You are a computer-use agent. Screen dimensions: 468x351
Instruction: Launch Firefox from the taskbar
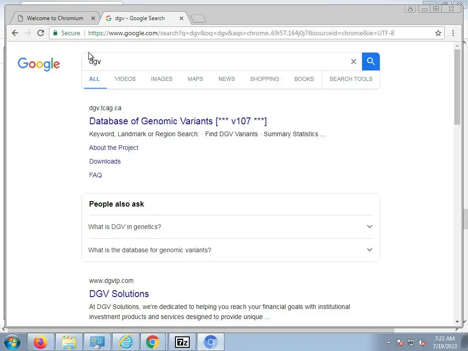click(41, 342)
